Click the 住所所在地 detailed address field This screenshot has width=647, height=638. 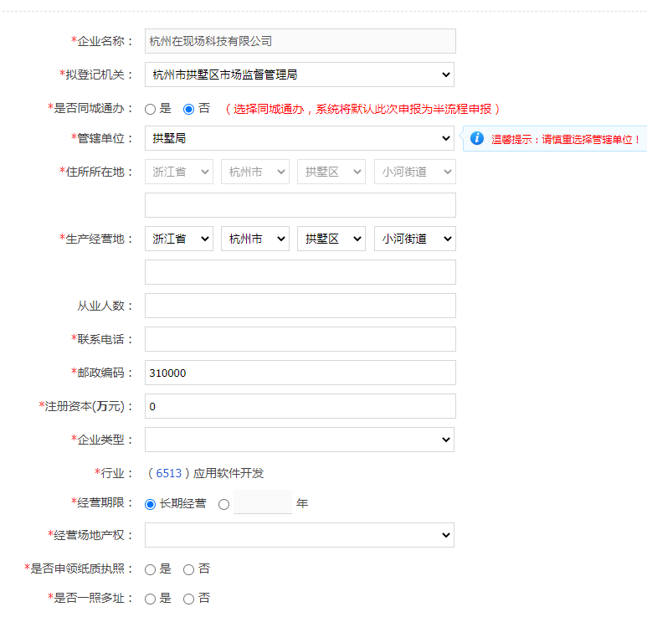tap(300, 205)
